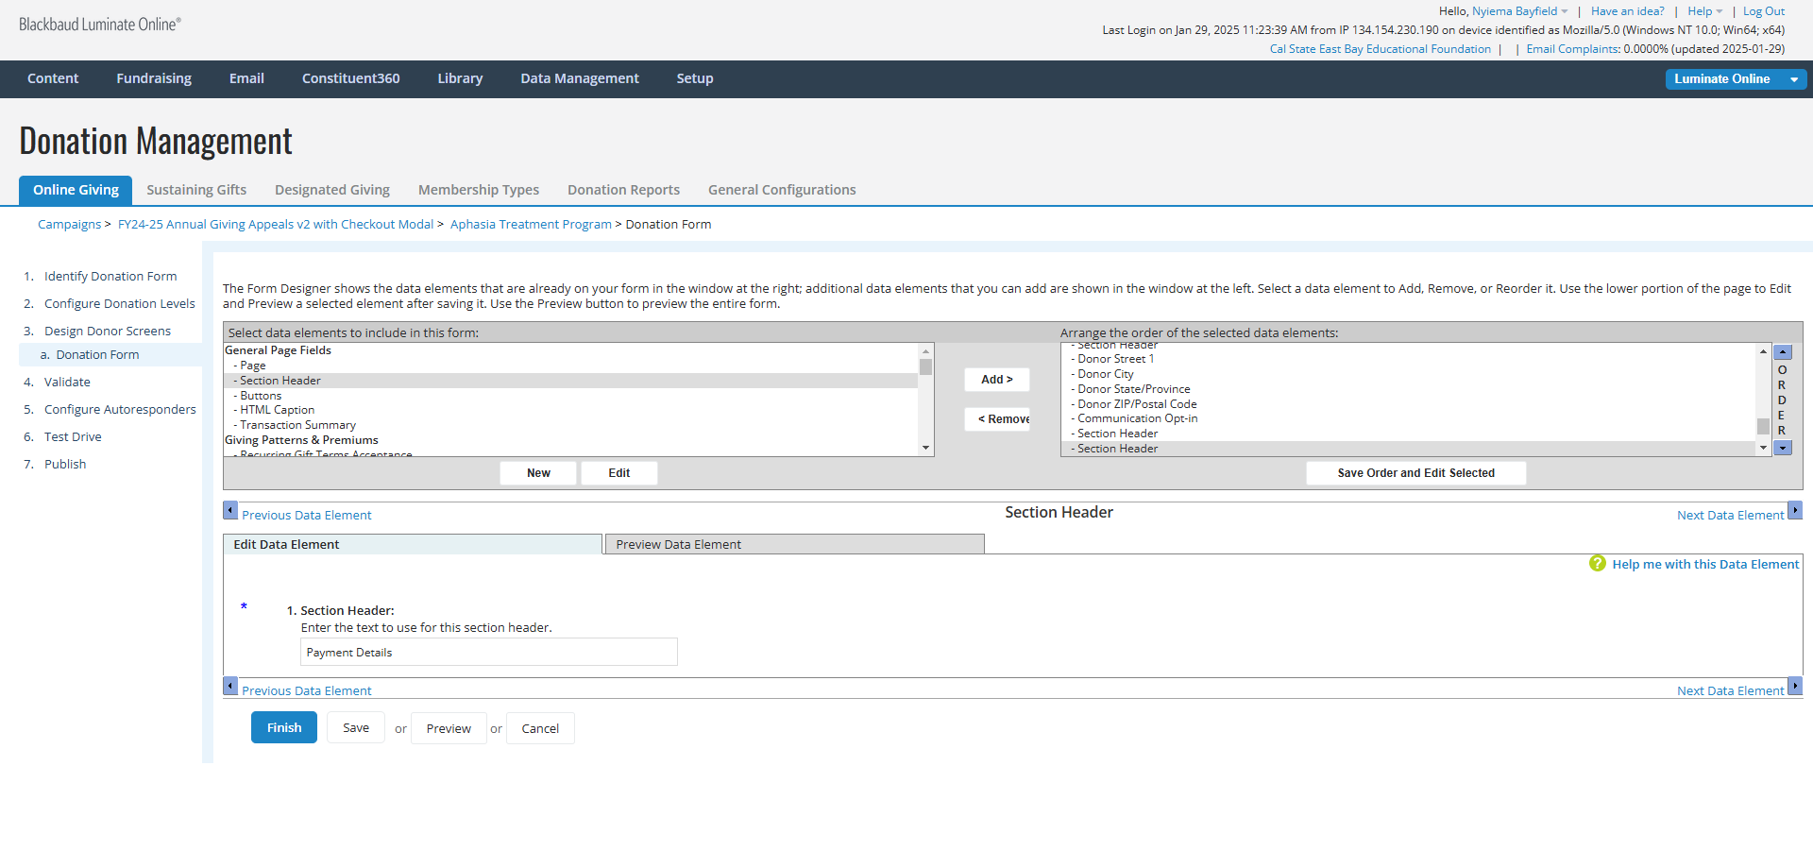Focus the Section Header text field
1813x868 pixels.
pyautogui.click(x=488, y=653)
